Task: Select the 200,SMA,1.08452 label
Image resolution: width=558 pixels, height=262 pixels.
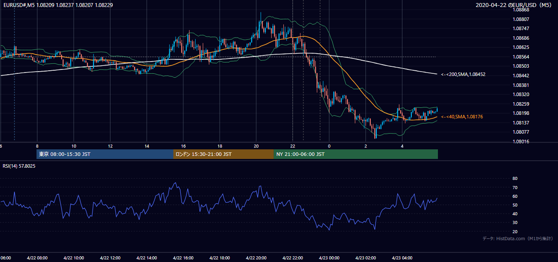Action: coord(463,75)
